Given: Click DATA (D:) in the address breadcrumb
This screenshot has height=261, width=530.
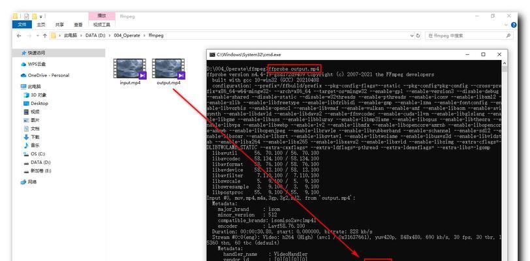Looking at the screenshot, I should tap(95, 35).
